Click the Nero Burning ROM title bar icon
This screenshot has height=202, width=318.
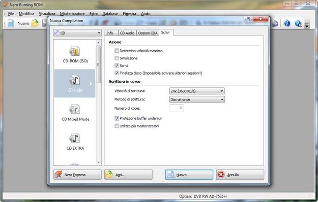tap(5, 5)
